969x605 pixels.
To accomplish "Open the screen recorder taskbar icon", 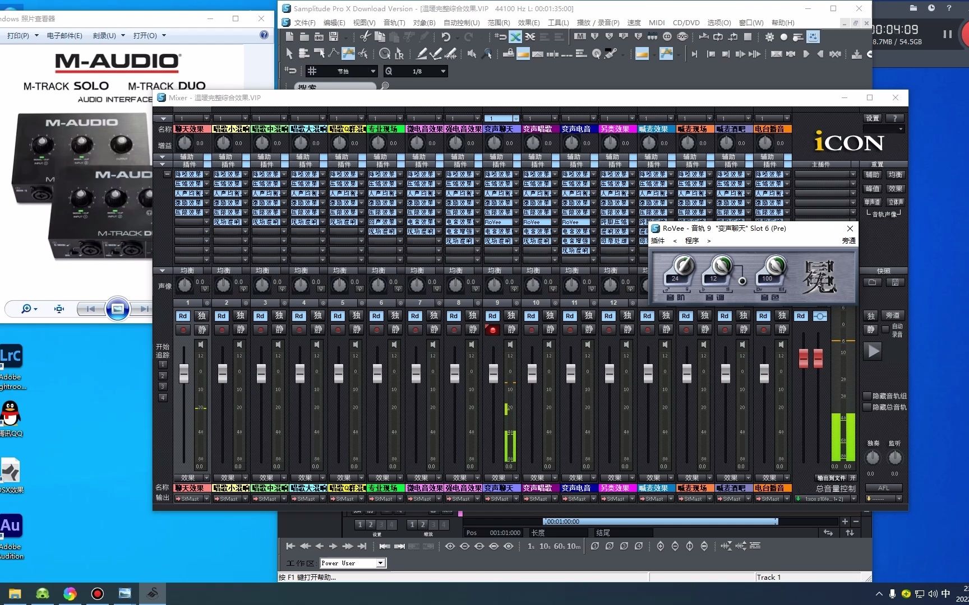I will pyautogui.click(x=98, y=593).
